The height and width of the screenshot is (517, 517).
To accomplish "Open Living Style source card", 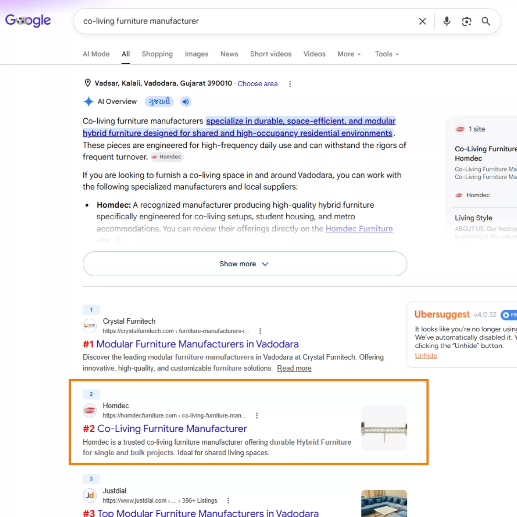I will point(473,218).
